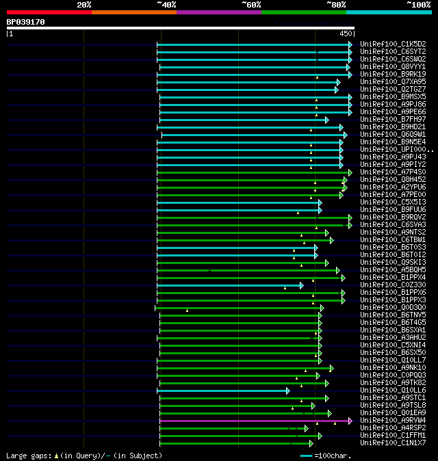438x461 pixels.
Task: Choose the UniRef100_A5BQH5 entry
Action: (393, 270)
